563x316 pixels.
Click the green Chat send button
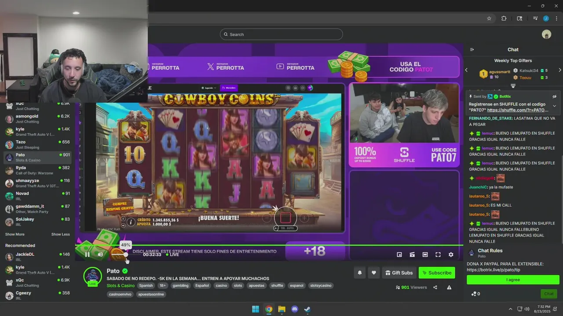point(549,294)
